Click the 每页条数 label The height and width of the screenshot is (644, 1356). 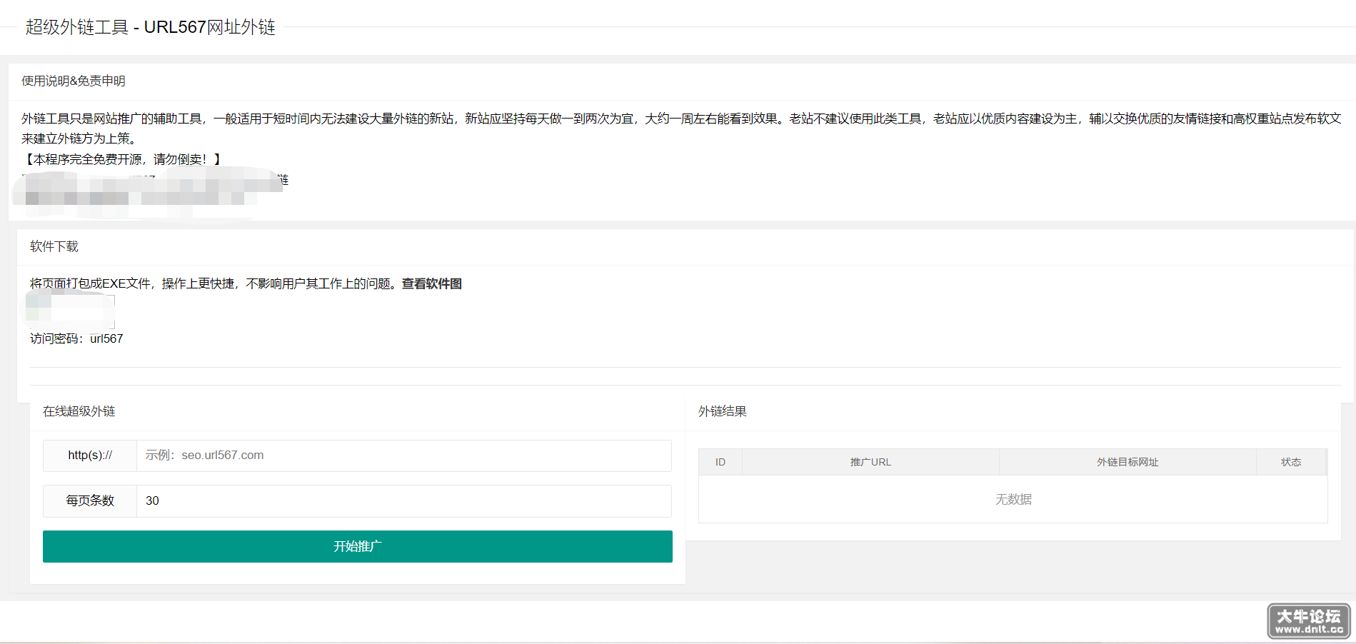click(x=90, y=501)
